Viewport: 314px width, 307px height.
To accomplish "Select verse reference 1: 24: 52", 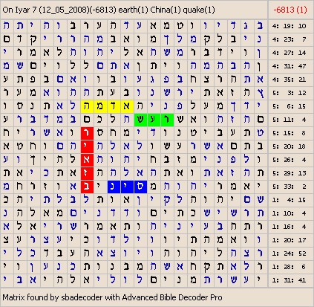I will pyautogui.click(x=289, y=253).
